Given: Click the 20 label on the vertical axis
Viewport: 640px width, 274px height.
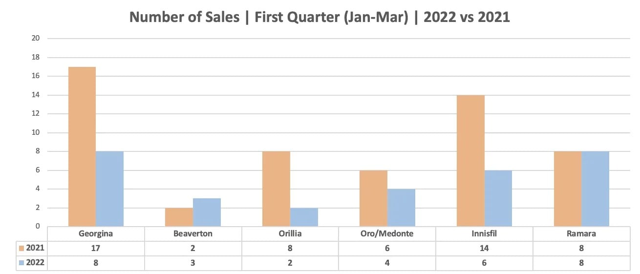Looking at the screenshot, I should coord(37,38).
